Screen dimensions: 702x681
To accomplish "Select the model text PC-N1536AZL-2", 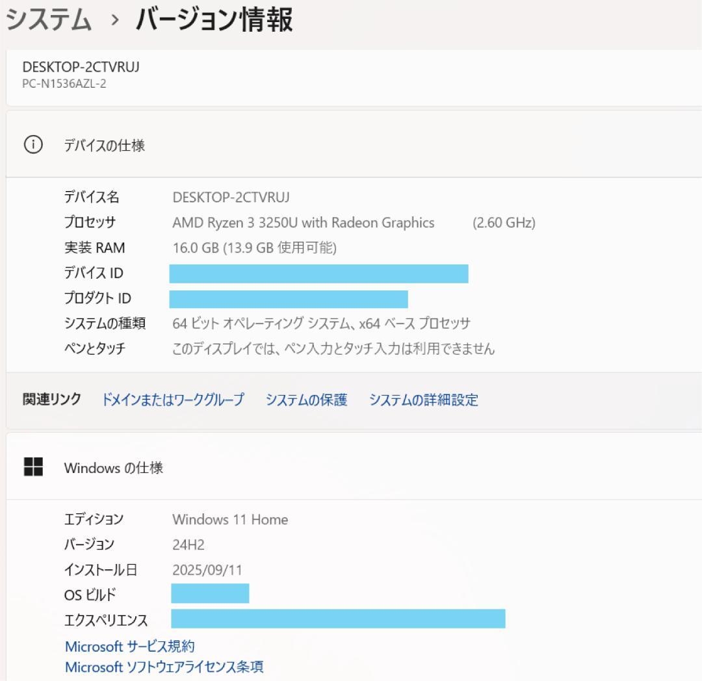I will click(x=64, y=84).
